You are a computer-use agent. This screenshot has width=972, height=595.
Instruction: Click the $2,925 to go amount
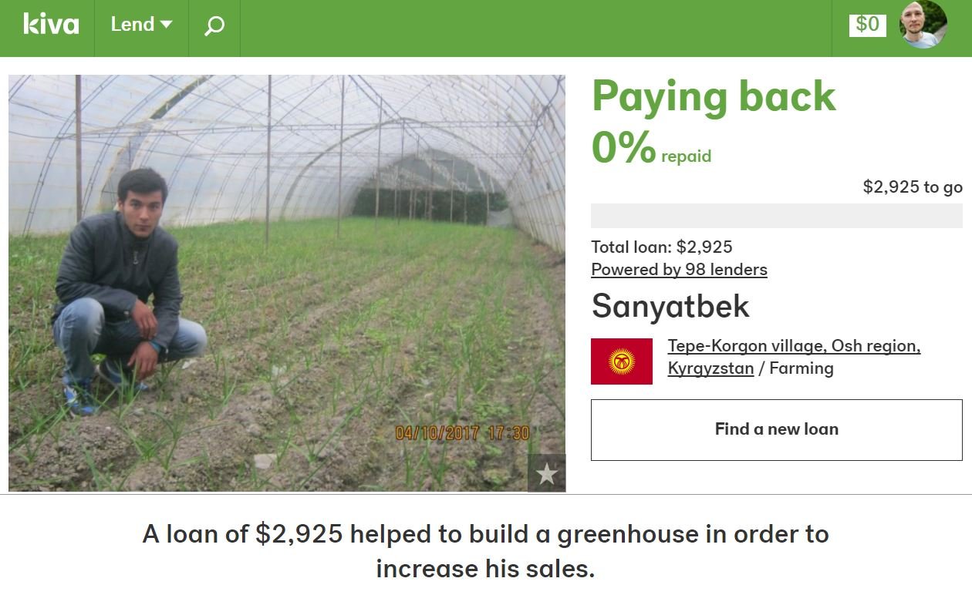[913, 187]
